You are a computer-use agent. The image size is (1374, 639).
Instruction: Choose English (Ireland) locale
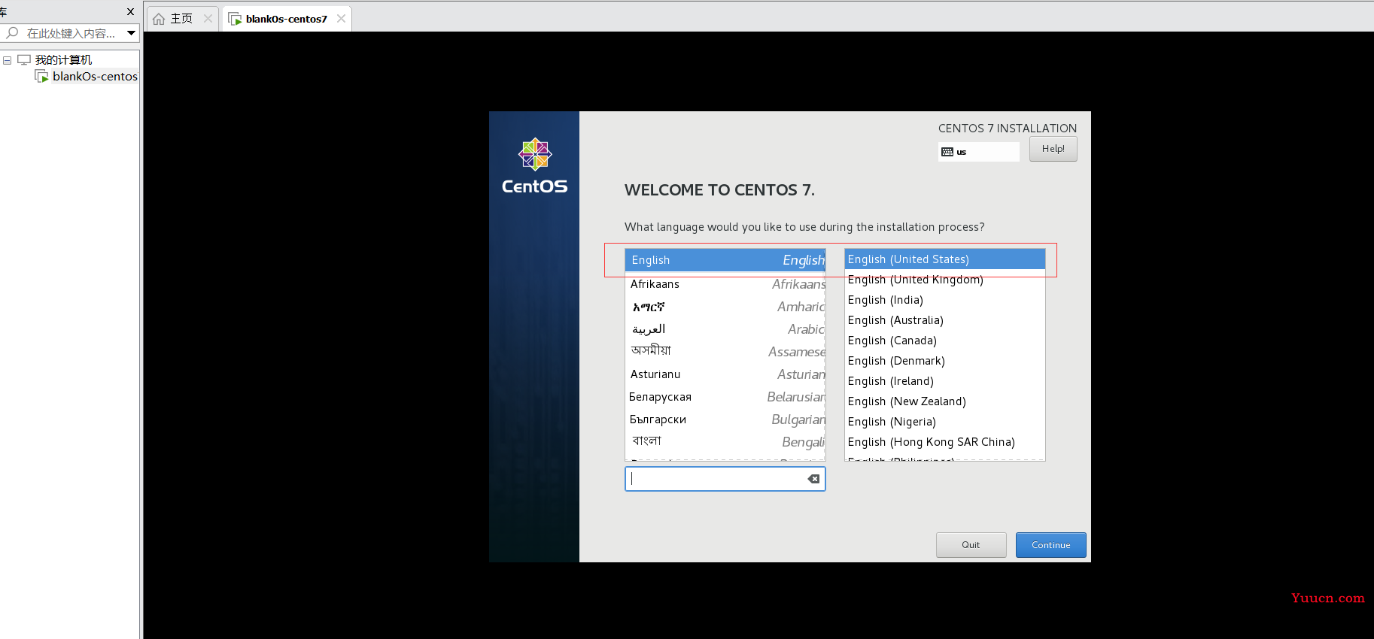[x=945, y=381]
